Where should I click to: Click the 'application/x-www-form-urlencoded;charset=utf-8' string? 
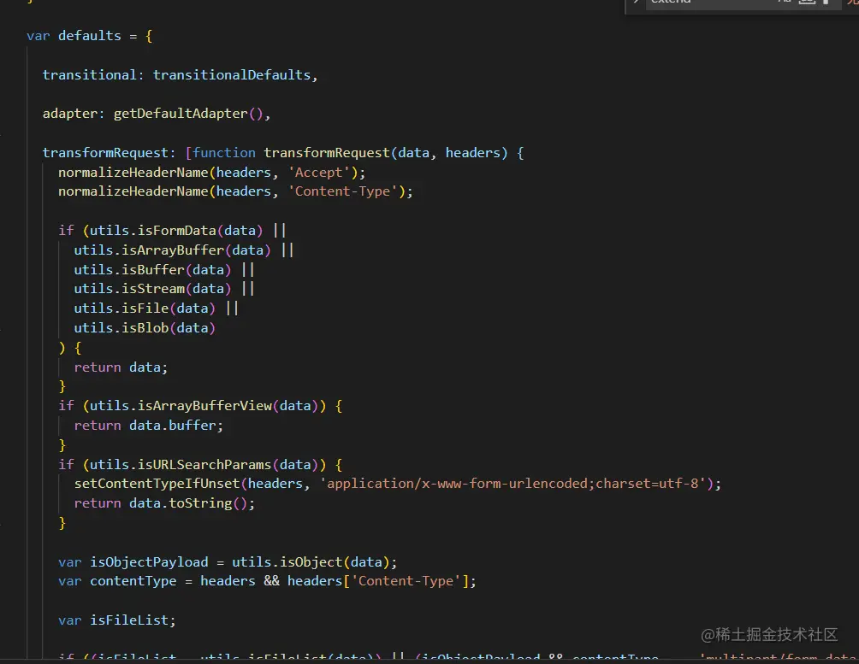[x=512, y=484]
